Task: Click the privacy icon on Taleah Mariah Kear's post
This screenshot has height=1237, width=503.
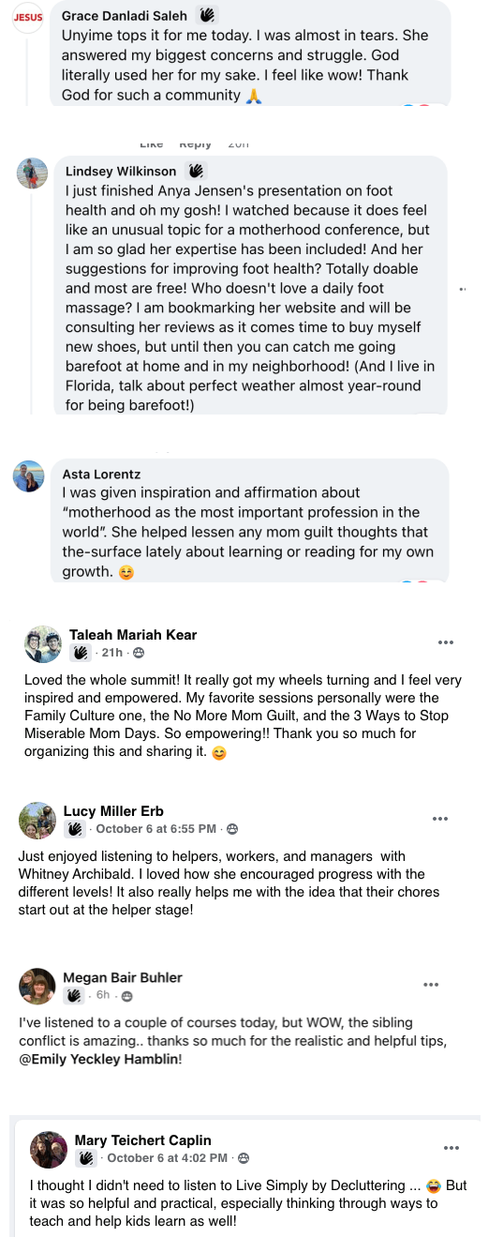Action: pyautogui.click(x=139, y=653)
